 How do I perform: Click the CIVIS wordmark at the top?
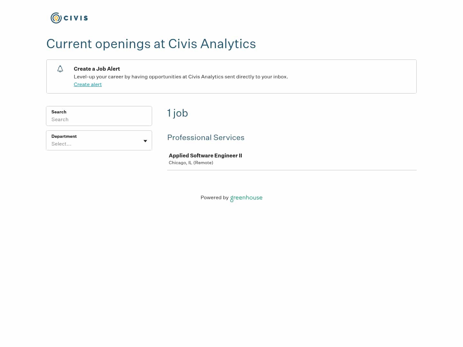[76, 18]
